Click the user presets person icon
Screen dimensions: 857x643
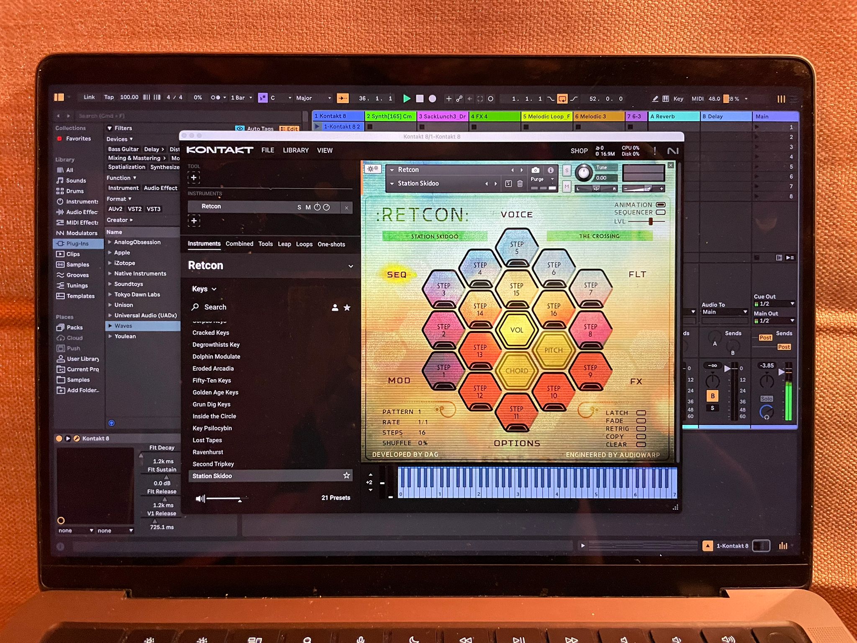(x=335, y=308)
